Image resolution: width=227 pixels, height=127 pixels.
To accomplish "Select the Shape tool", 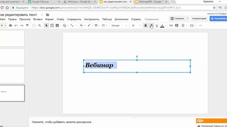I will pyautogui.click(x=65, y=26).
